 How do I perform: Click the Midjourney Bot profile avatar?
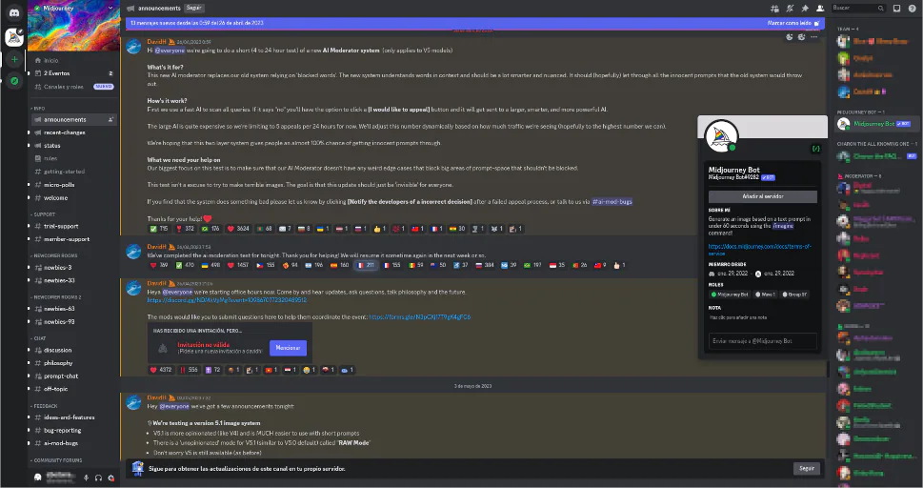[x=721, y=136]
